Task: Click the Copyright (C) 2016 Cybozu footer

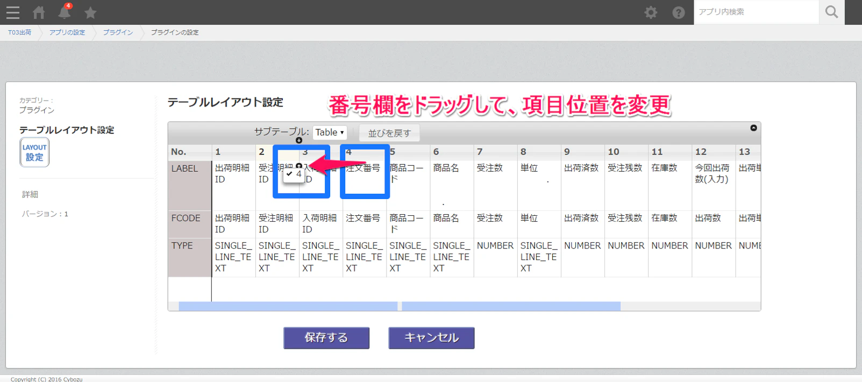Action: (47, 379)
